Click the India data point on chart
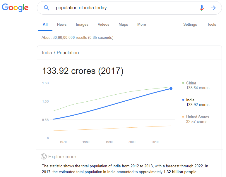The image size is (226, 177). coord(171,88)
